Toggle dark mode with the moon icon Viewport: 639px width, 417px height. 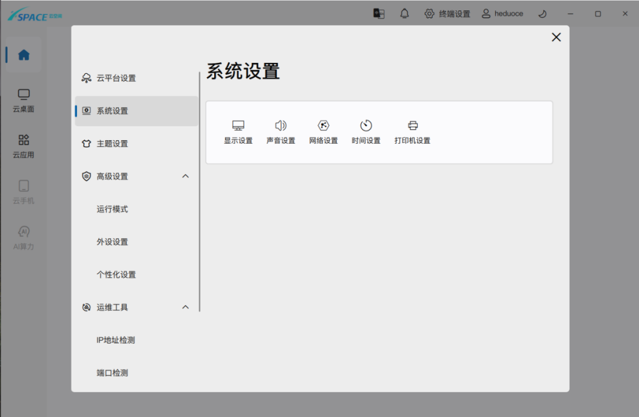pos(542,14)
